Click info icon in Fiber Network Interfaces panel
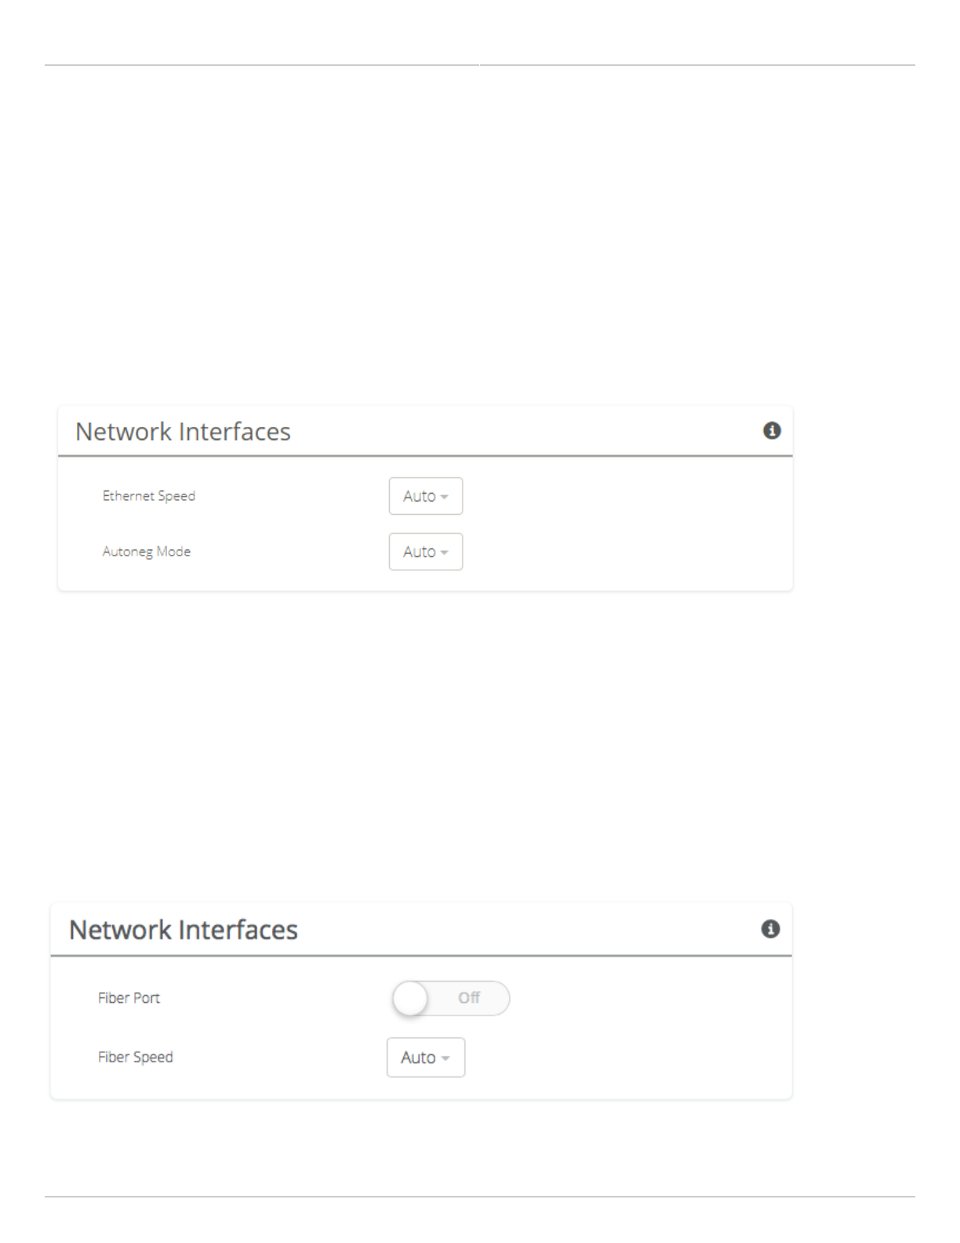The width and height of the screenshot is (960, 1243). pyautogui.click(x=770, y=929)
